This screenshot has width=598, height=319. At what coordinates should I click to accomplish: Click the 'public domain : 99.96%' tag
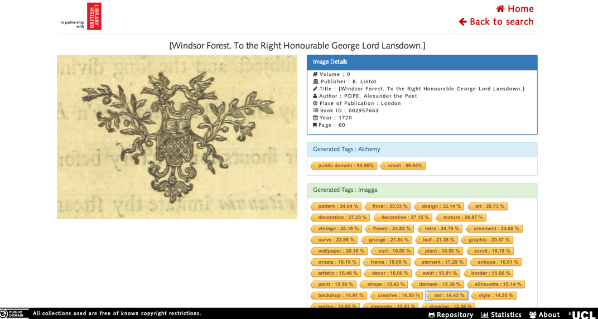point(345,166)
